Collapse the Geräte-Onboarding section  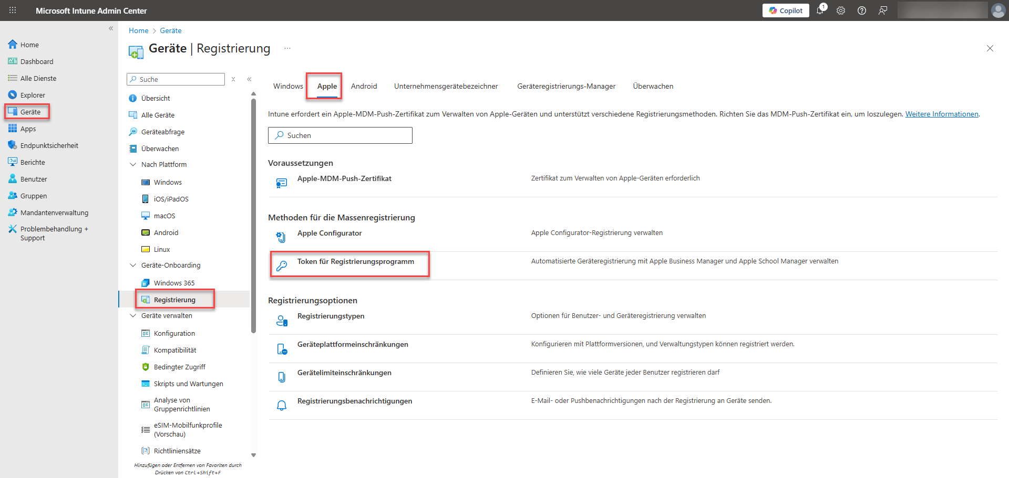133,265
